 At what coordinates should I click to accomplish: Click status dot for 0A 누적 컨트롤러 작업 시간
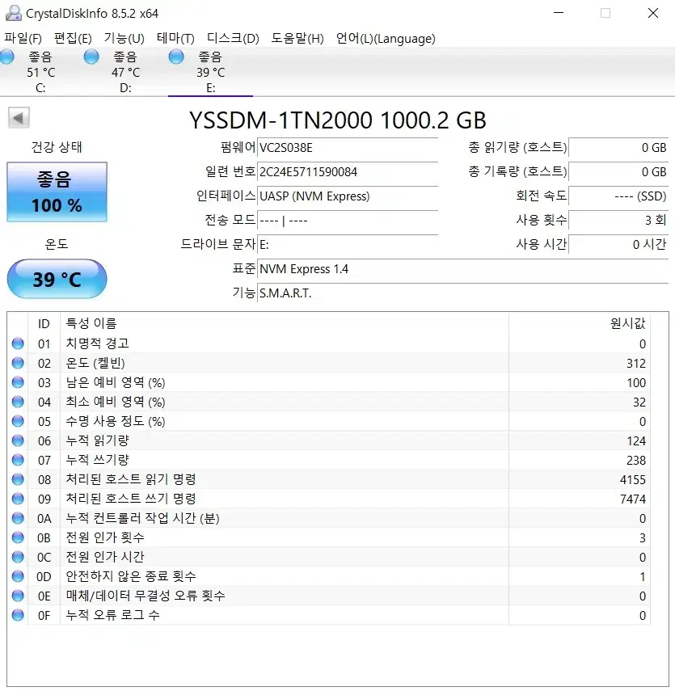[x=18, y=518]
